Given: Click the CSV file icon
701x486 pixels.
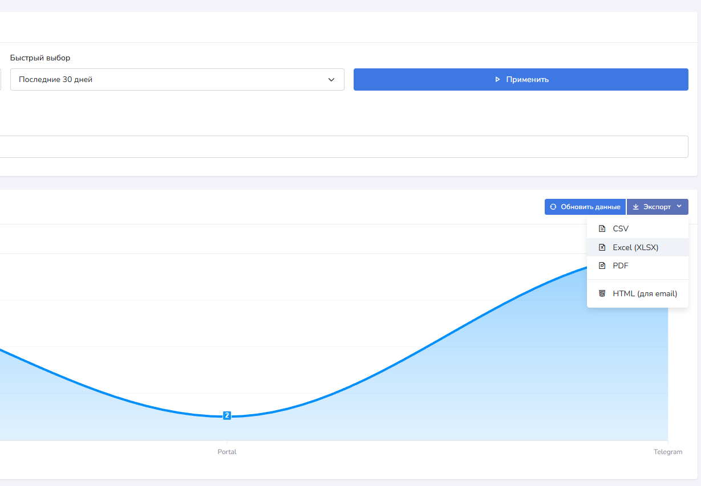Looking at the screenshot, I should pos(602,229).
